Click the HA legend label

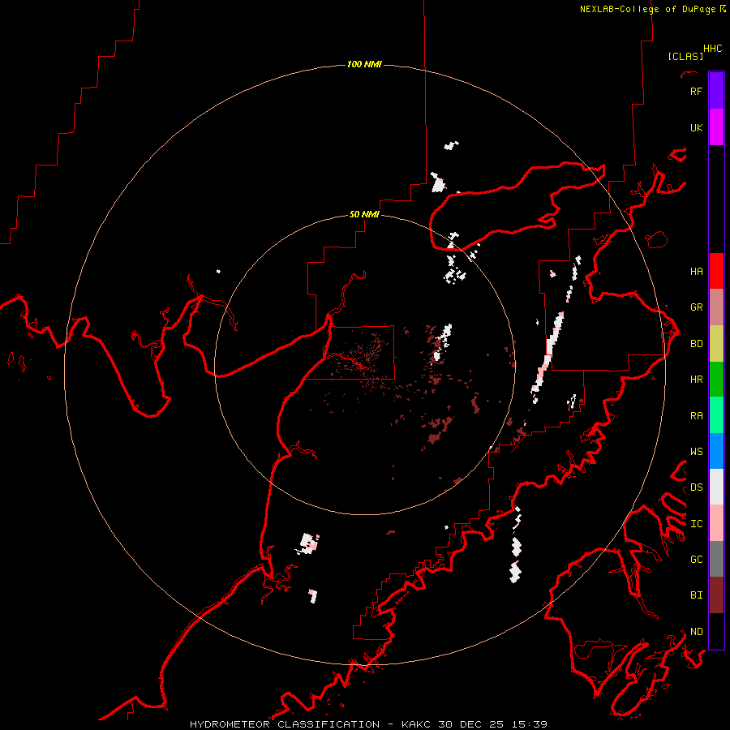(x=696, y=271)
